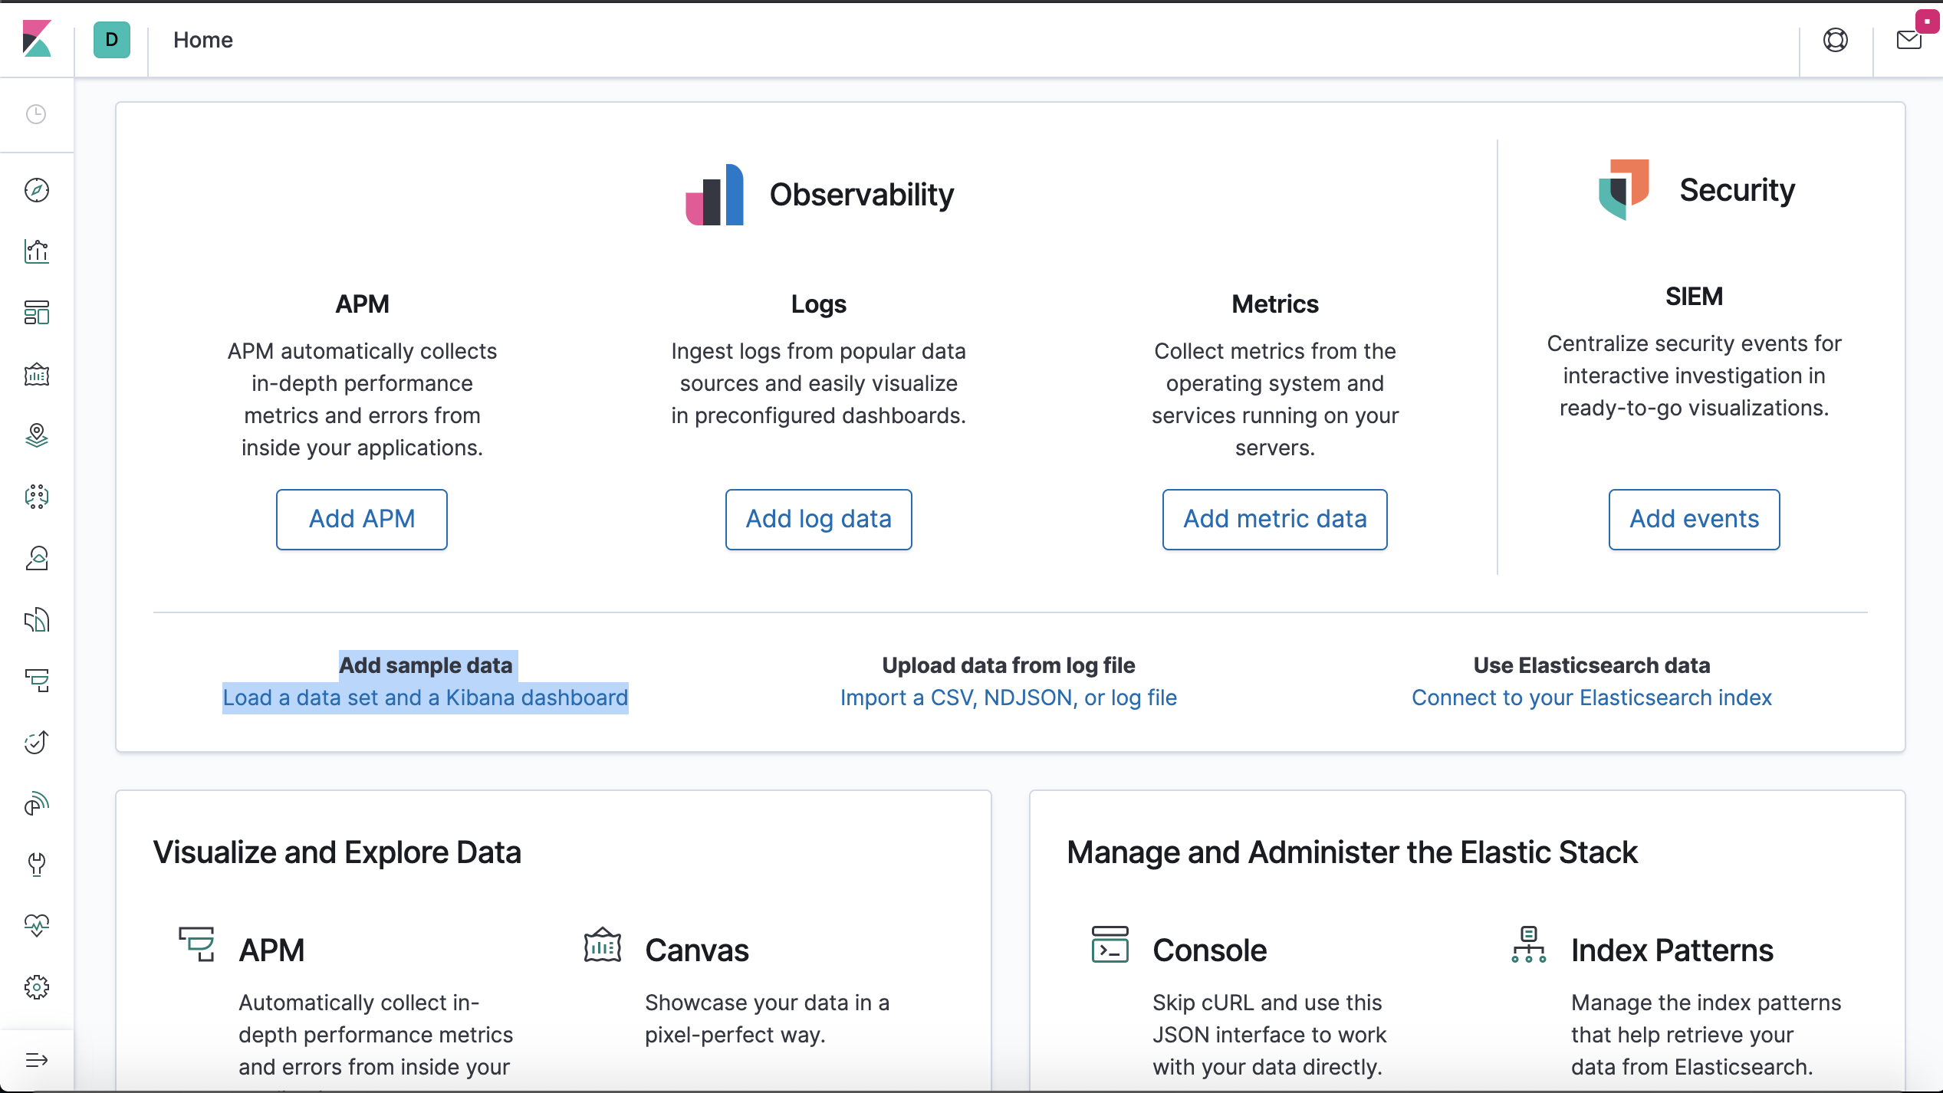
Task: Click the Use Elasticsearch data heading
Action: coord(1592,665)
